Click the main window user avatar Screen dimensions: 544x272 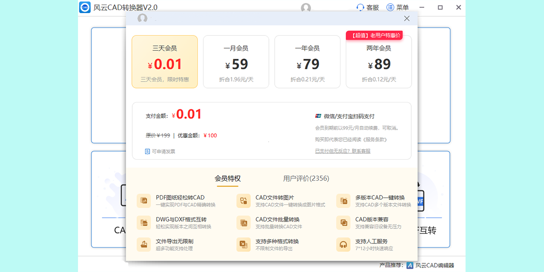[x=306, y=8]
